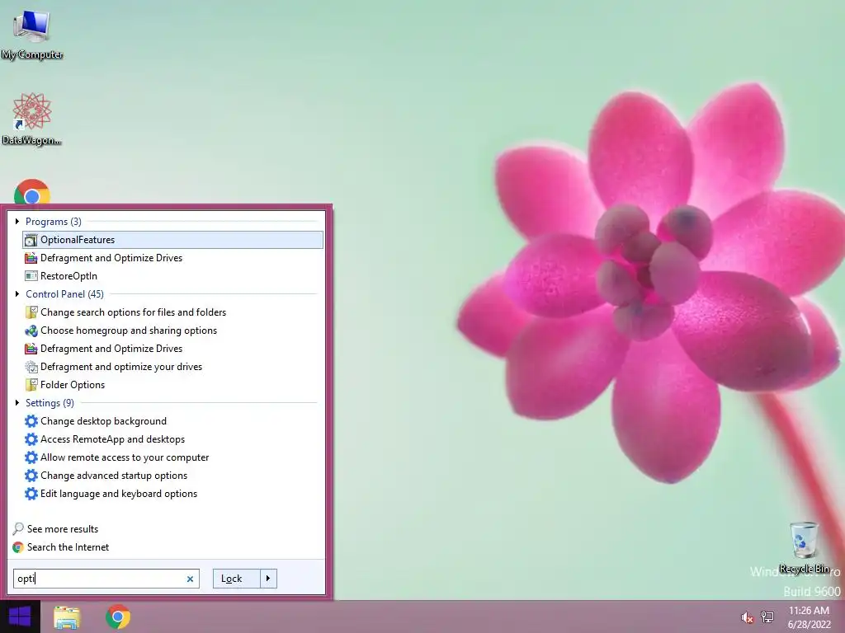Select the My Computer desktop icon
The height and width of the screenshot is (633, 845).
[32, 35]
